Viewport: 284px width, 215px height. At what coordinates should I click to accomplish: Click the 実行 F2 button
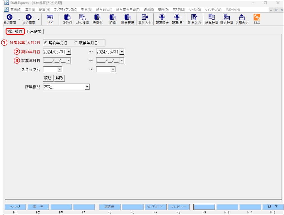click(x=38, y=207)
